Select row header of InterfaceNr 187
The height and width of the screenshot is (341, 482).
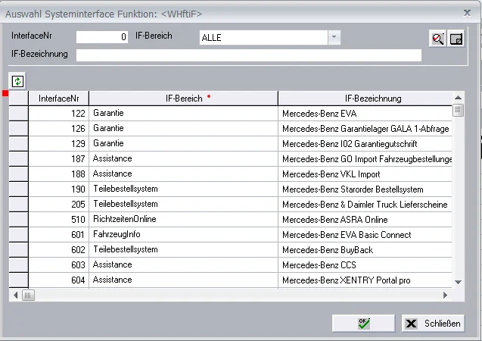18,158
